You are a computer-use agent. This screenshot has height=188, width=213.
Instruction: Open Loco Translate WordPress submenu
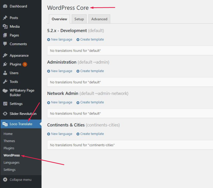(x=12, y=155)
